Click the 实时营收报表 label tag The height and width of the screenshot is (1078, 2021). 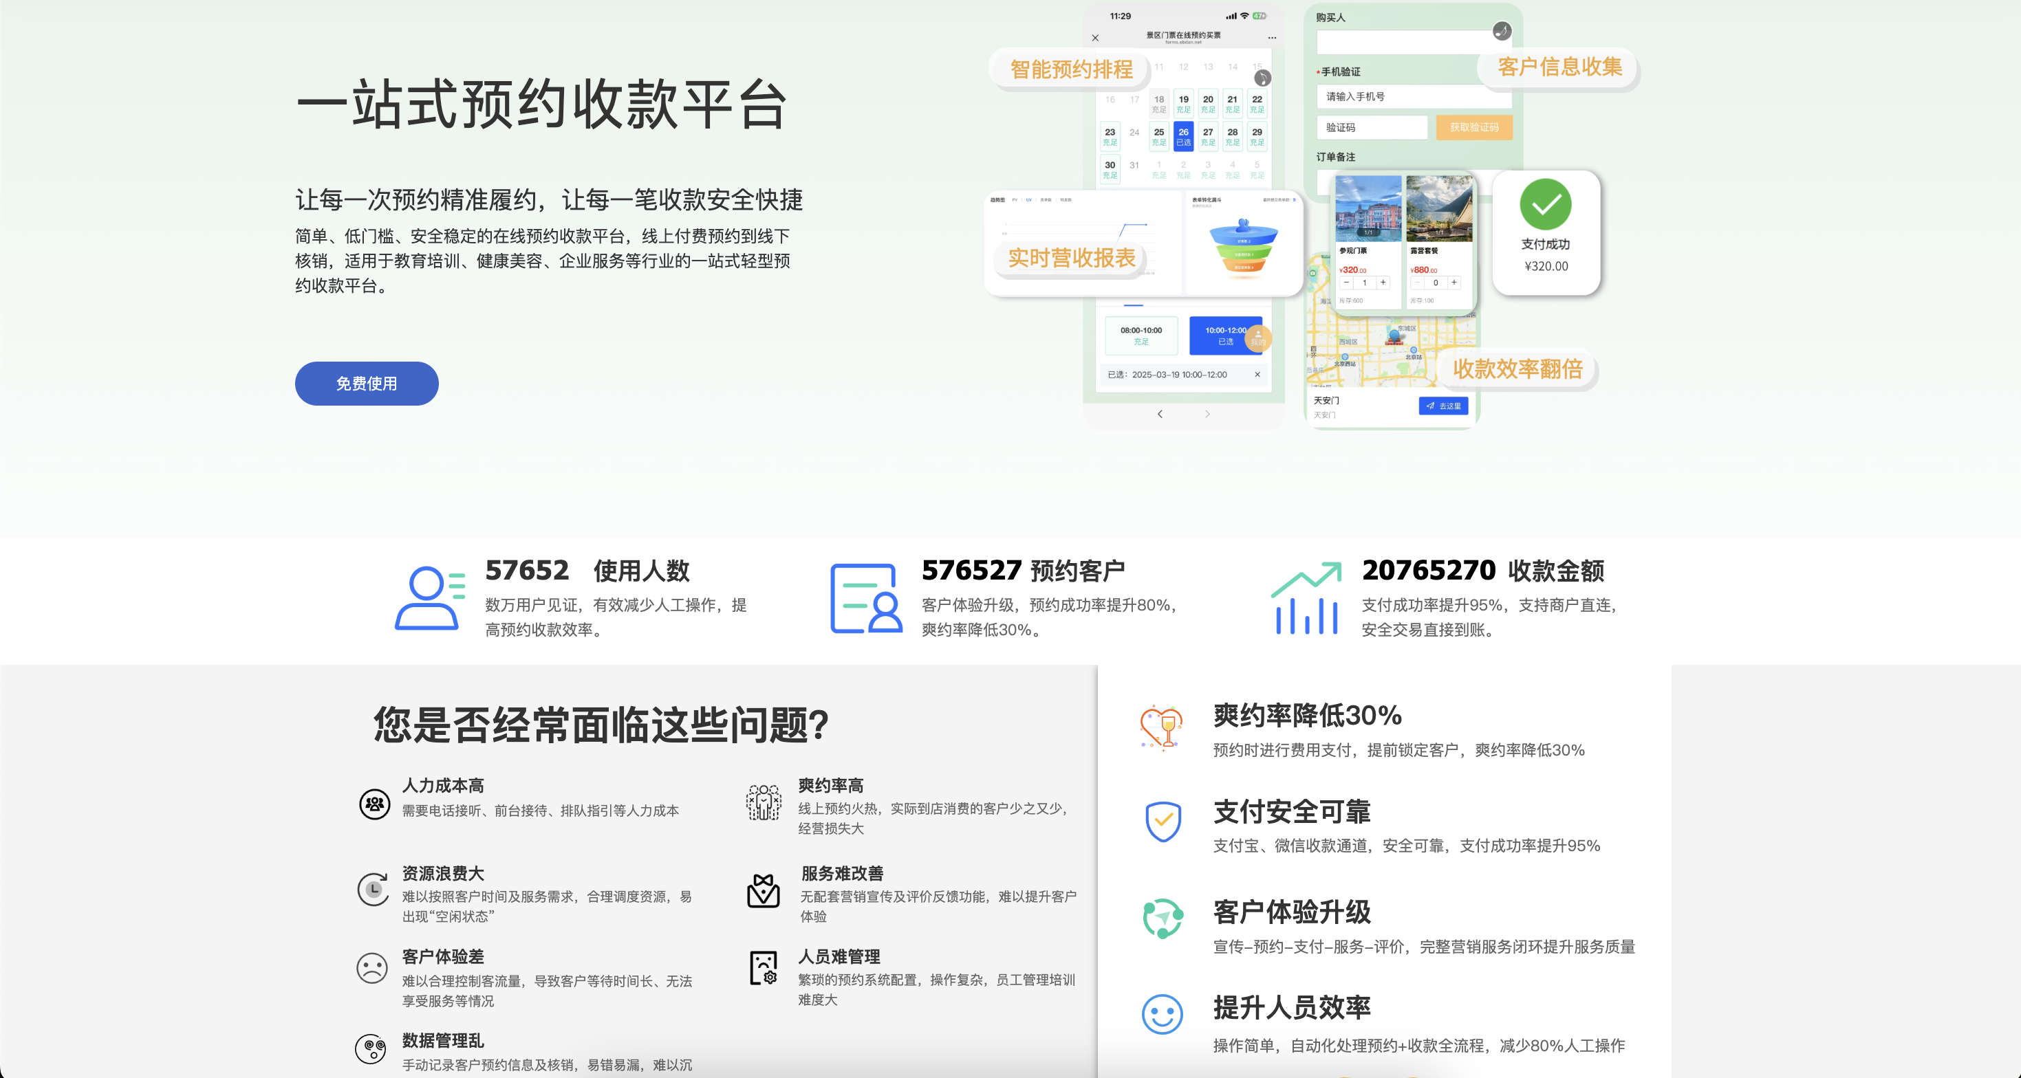click(1071, 258)
